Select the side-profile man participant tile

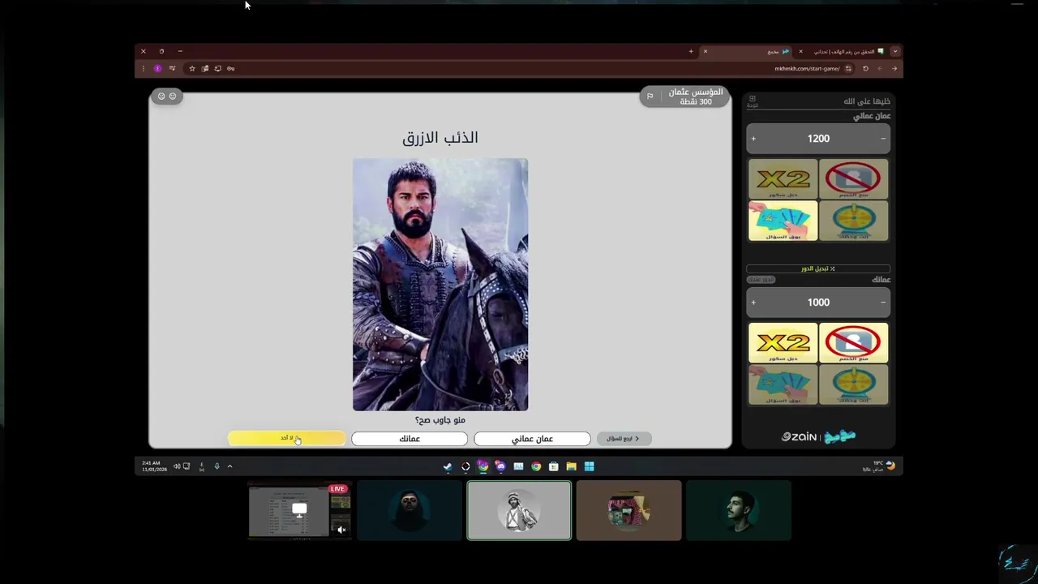pos(738,510)
